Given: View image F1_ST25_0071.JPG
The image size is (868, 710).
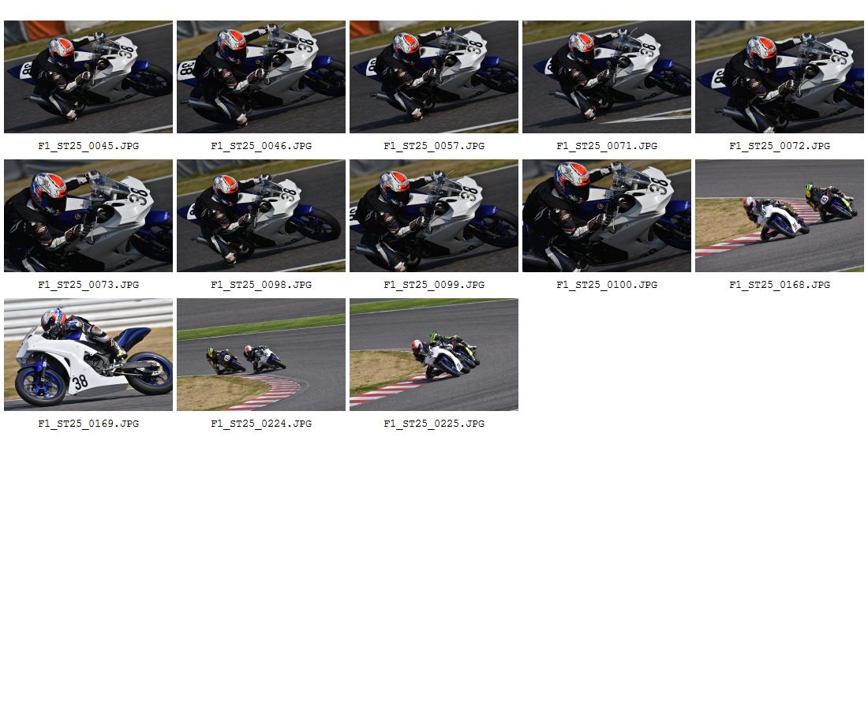Looking at the screenshot, I should (x=606, y=77).
